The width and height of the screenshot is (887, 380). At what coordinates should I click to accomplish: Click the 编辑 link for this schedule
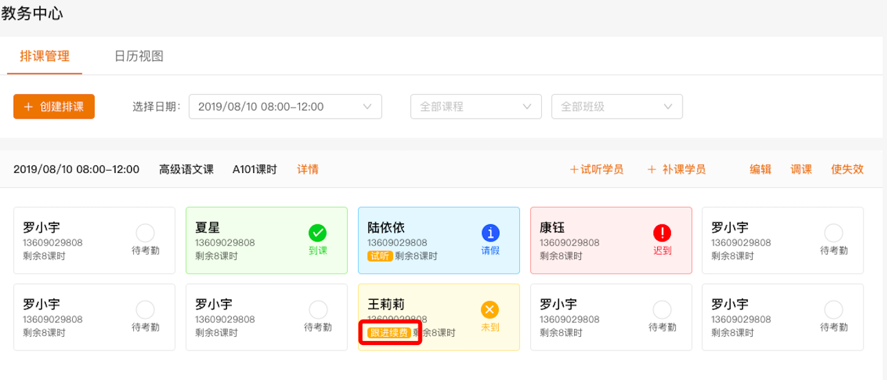click(x=760, y=169)
